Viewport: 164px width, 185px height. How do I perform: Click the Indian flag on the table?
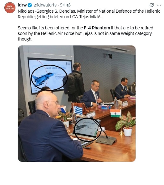tap(116, 113)
